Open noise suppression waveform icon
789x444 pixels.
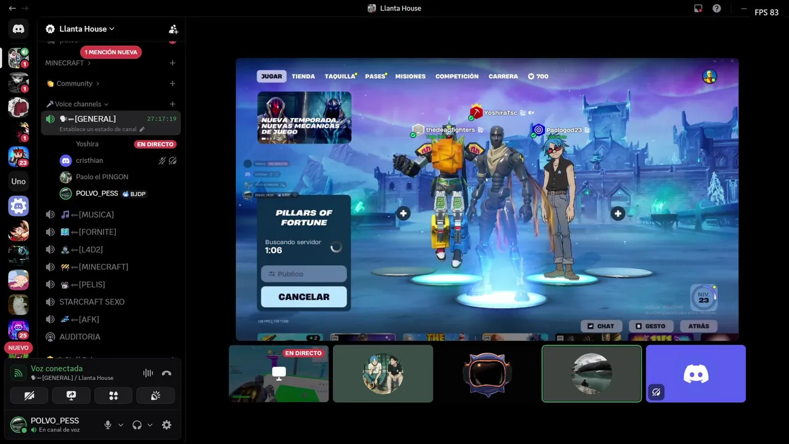(x=148, y=373)
